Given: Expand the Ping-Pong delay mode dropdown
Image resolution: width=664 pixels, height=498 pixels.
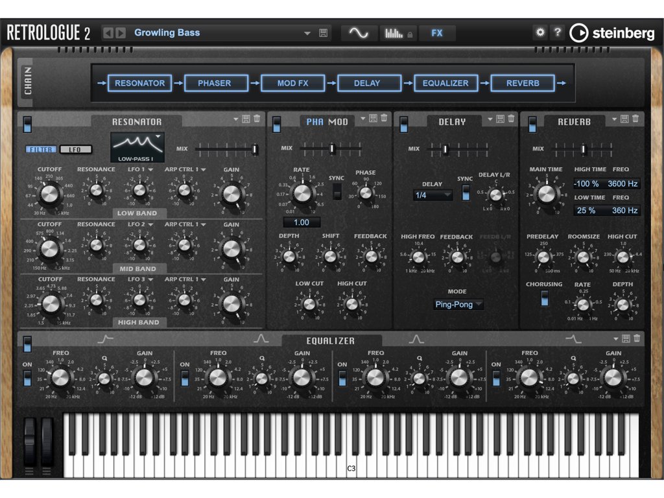Looking at the screenshot, I should [x=458, y=304].
